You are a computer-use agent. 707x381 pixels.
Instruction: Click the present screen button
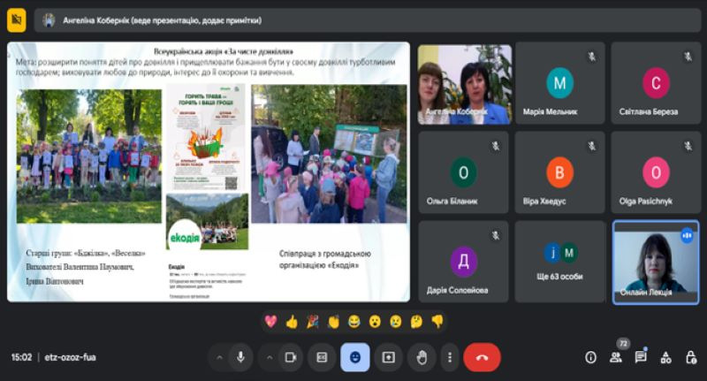(388, 357)
